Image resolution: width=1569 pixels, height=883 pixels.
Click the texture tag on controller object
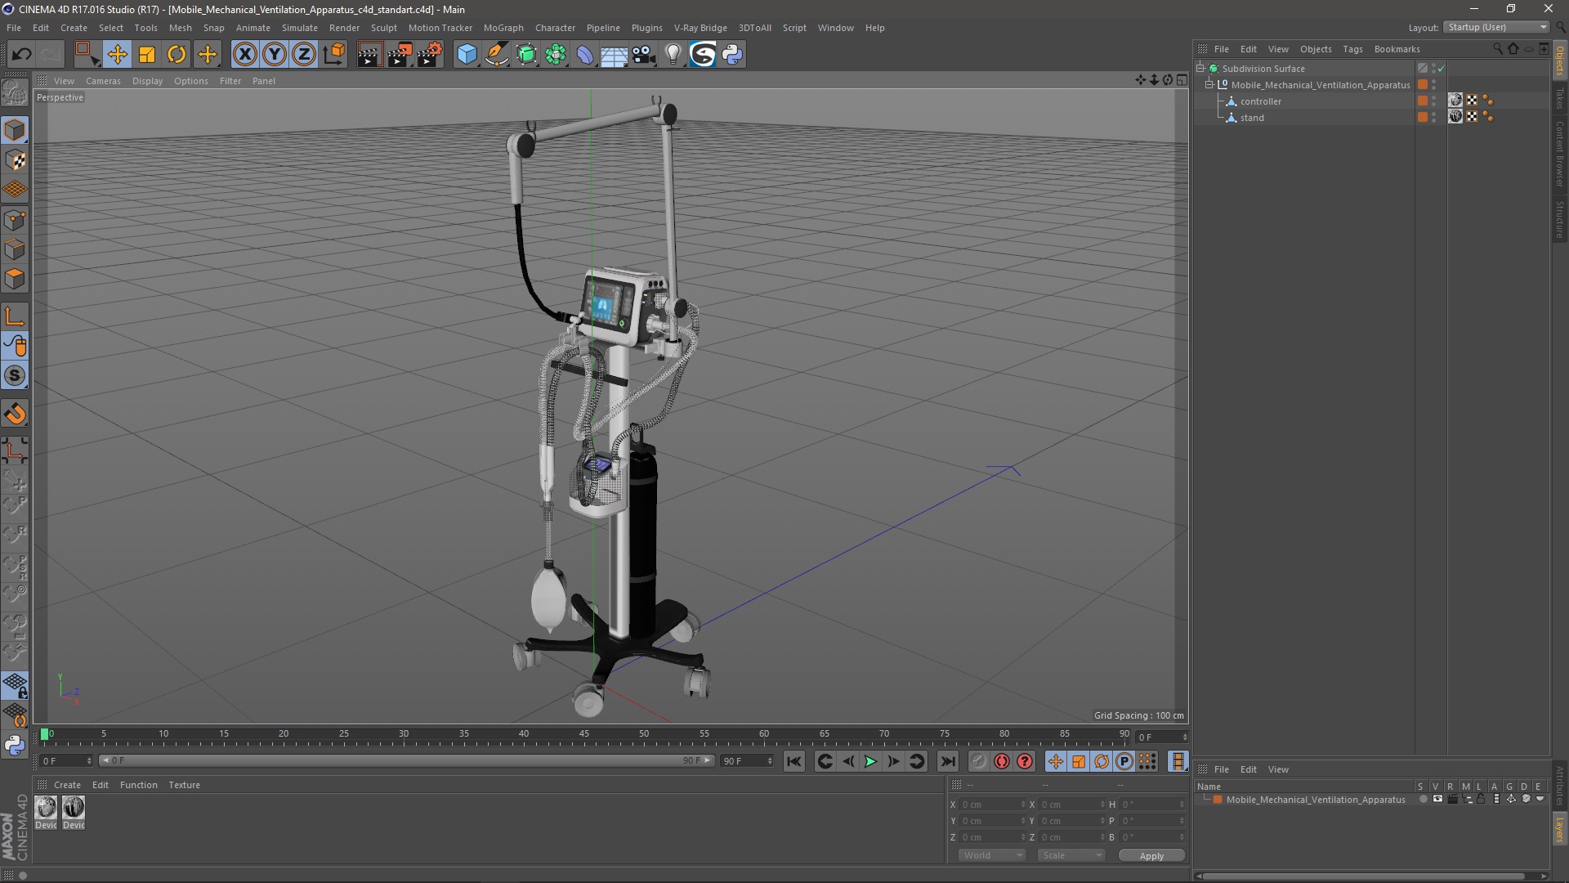[1455, 100]
